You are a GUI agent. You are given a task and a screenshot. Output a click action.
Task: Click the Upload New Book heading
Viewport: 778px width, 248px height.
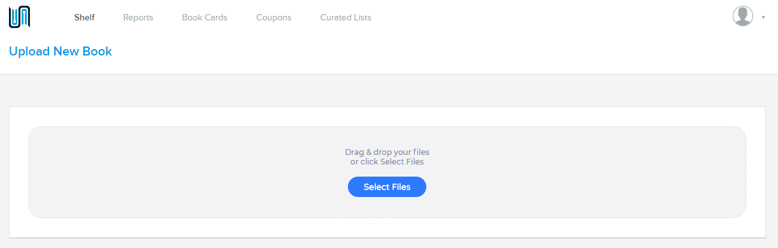(61, 52)
